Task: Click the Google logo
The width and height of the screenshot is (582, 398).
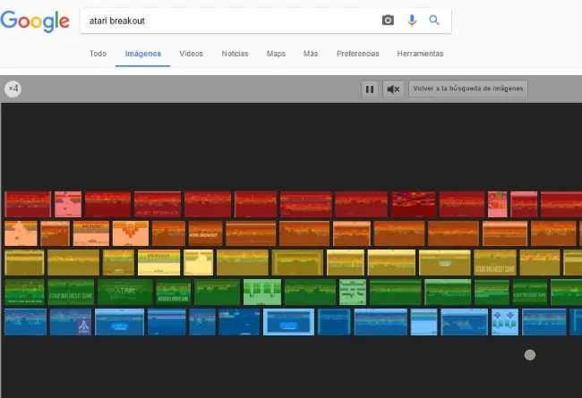Action: coord(35,21)
